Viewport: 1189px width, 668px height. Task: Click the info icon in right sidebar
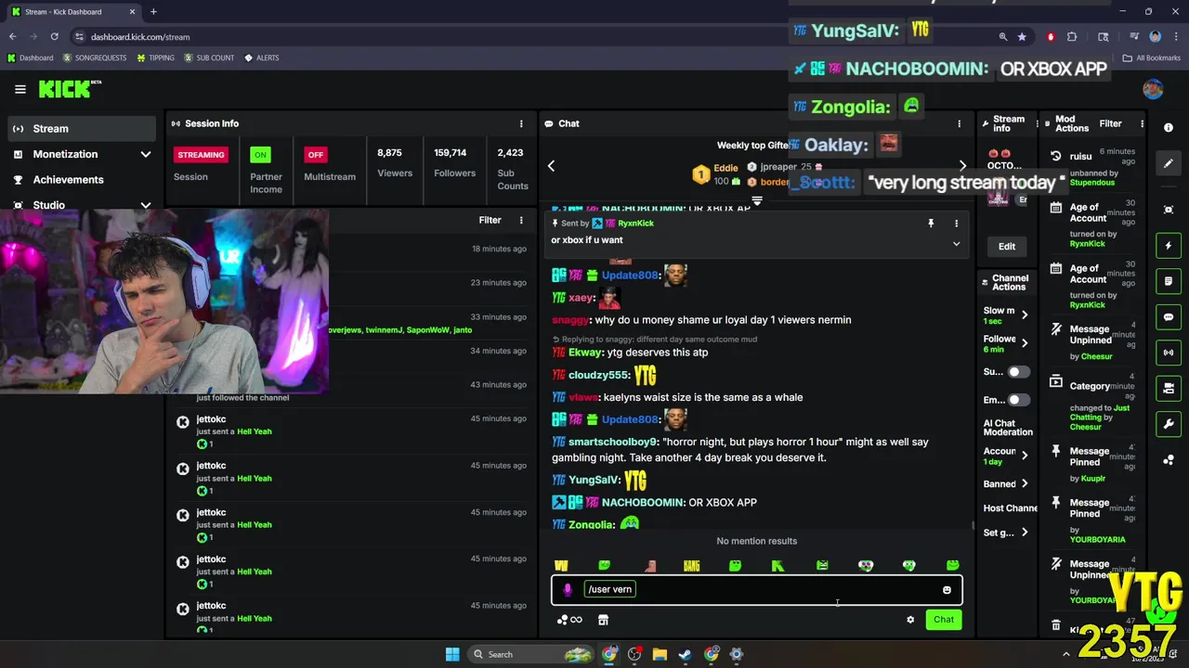pyautogui.click(x=1169, y=128)
